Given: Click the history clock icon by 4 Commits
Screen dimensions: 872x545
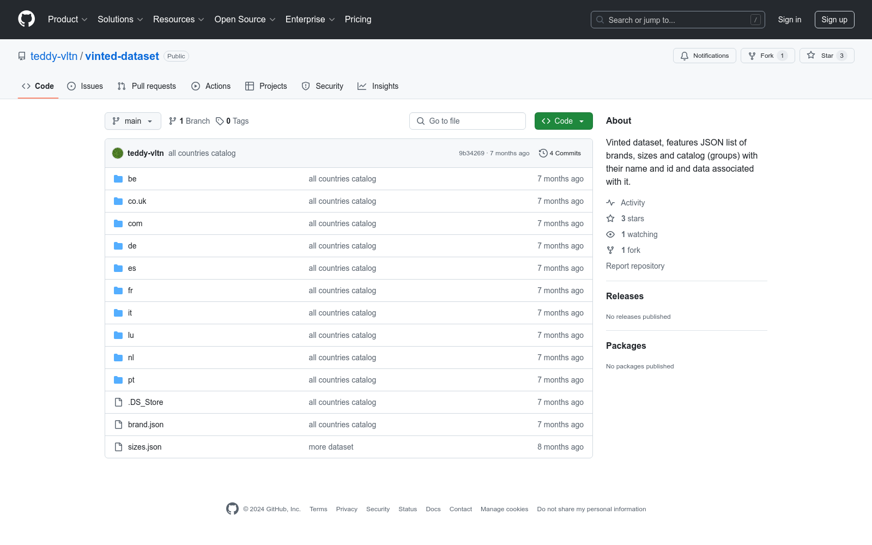Looking at the screenshot, I should (x=543, y=153).
